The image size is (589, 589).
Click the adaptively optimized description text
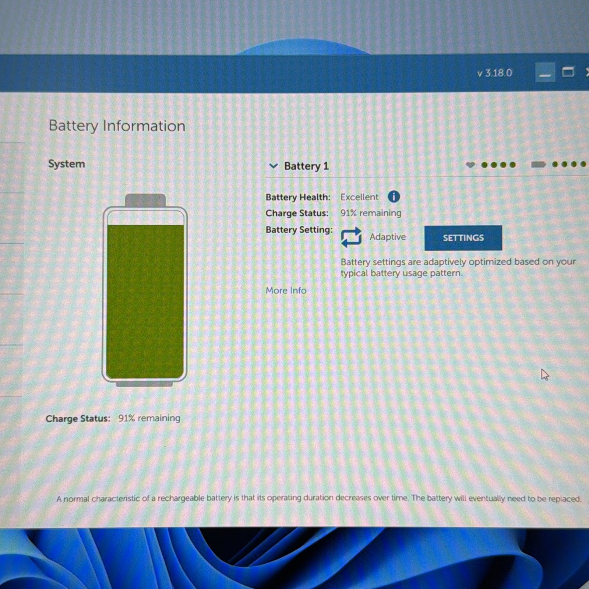458,267
